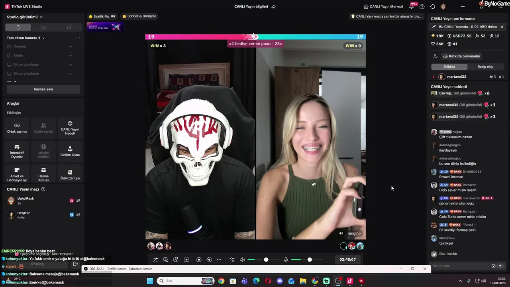The height and width of the screenshot is (287, 510).
Task: Select the landscape layout mode
Action: point(43,28)
